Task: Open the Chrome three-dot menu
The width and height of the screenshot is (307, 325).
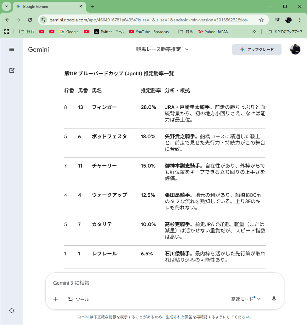Action: (x=299, y=20)
